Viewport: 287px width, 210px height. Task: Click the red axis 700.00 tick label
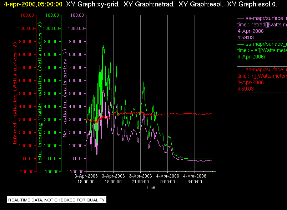pos(26,68)
